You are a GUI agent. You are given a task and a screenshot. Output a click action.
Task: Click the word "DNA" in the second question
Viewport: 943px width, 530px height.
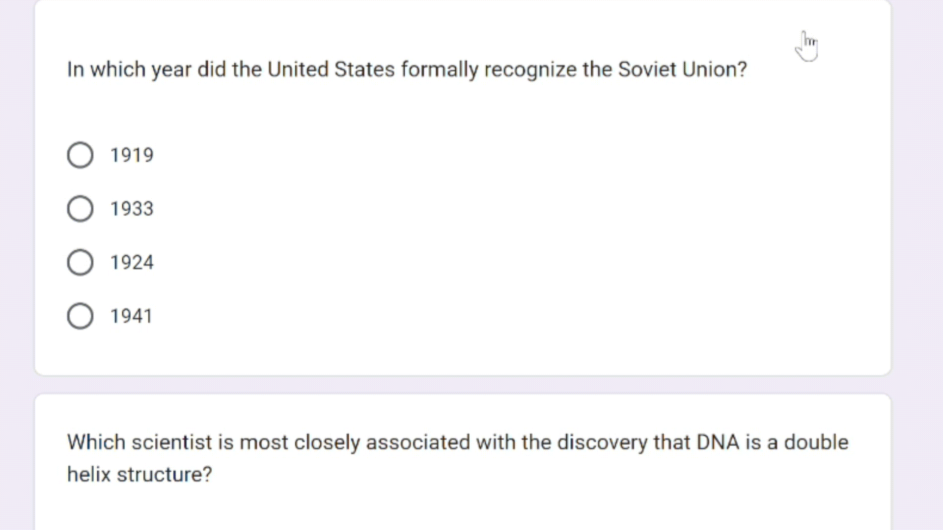[718, 442]
